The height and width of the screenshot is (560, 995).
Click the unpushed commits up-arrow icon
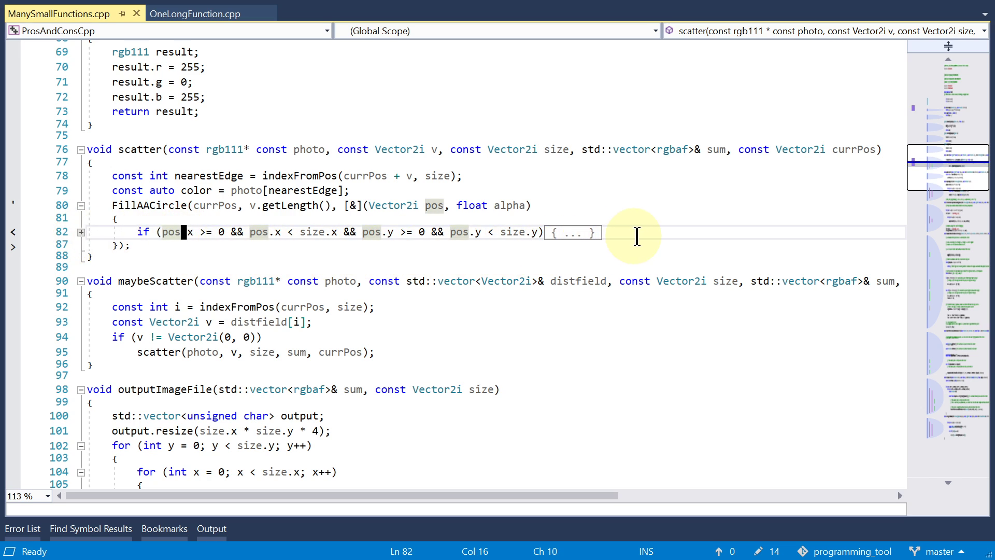tap(719, 552)
